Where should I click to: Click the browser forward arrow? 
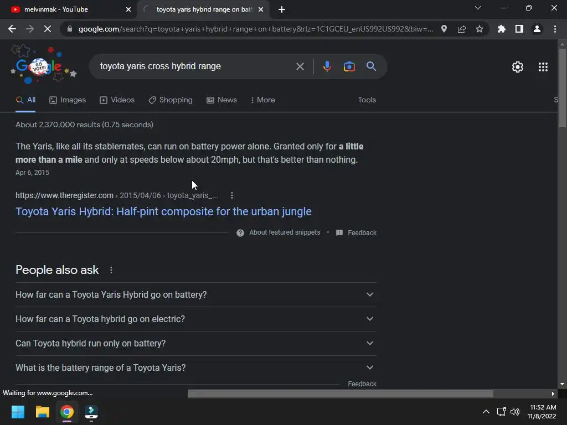pos(30,29)
